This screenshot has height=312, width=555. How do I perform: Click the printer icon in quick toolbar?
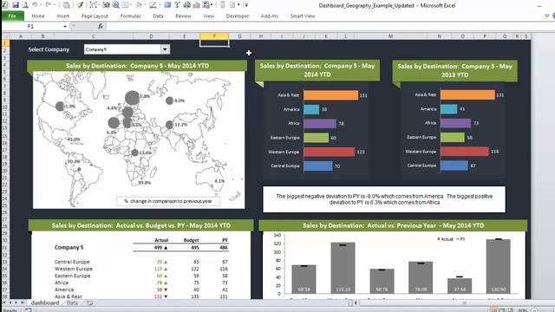pyautogui.click(x=187, y=5)
